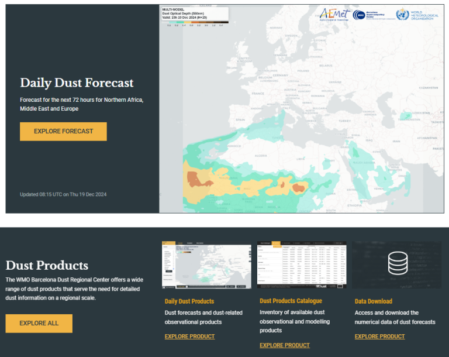Click the Dust Products section heading
Viewport: 449px width, 357px height.
(x=47, y=265)
